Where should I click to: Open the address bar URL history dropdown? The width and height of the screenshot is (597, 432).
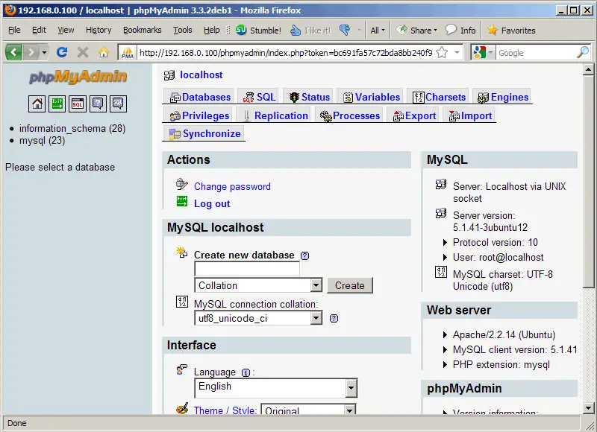[x=457, y=52]
